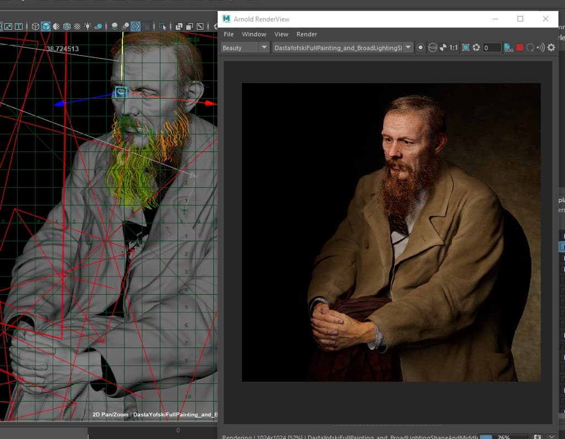565x439 pixels.
Task: Open the Render menu in Arnold RenderView
Action: pyautogui.click(x=306, y=34)
